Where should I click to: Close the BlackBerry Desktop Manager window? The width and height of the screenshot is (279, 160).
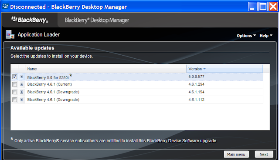click(x=273, y=7)
